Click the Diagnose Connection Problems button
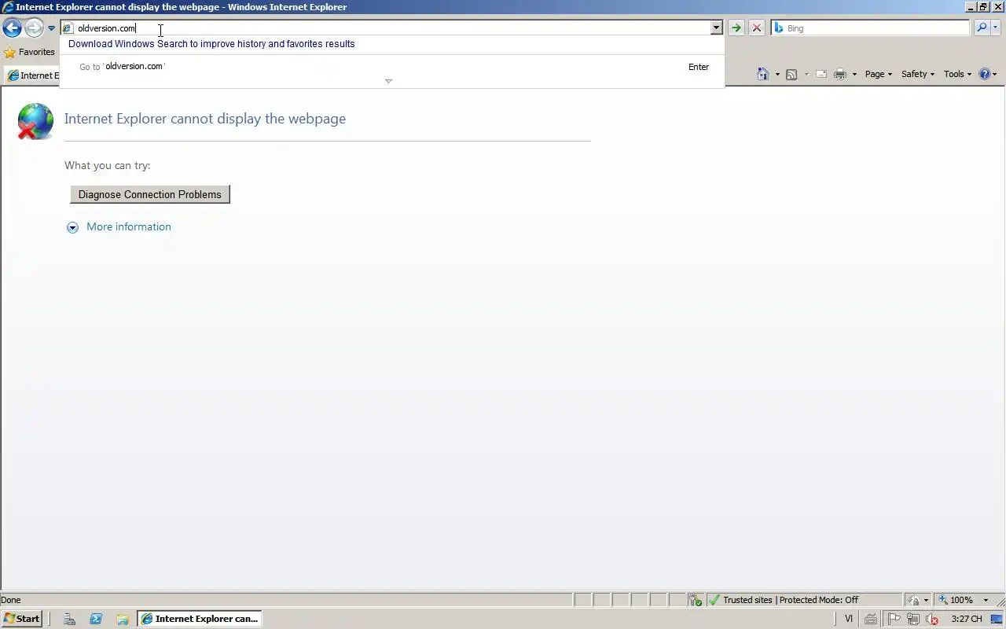This screenshot has height=629, width=1006. pos(150,194)
